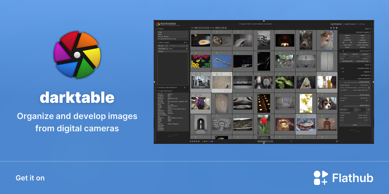Open the other views tab
This screenshot has width=389, height=194.
click(x=362, y=24)
